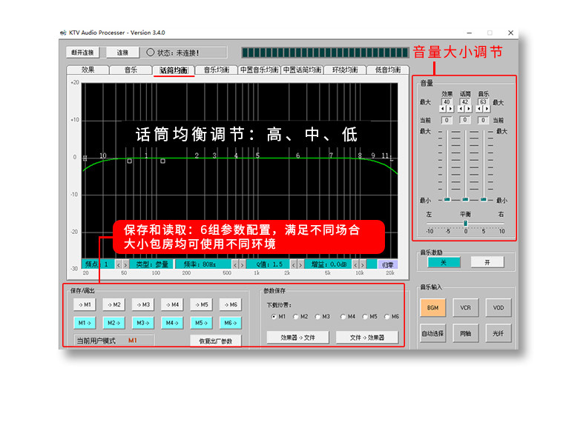Load preset using M2 -> button
The image size is (586, 431).
[113, 323]
